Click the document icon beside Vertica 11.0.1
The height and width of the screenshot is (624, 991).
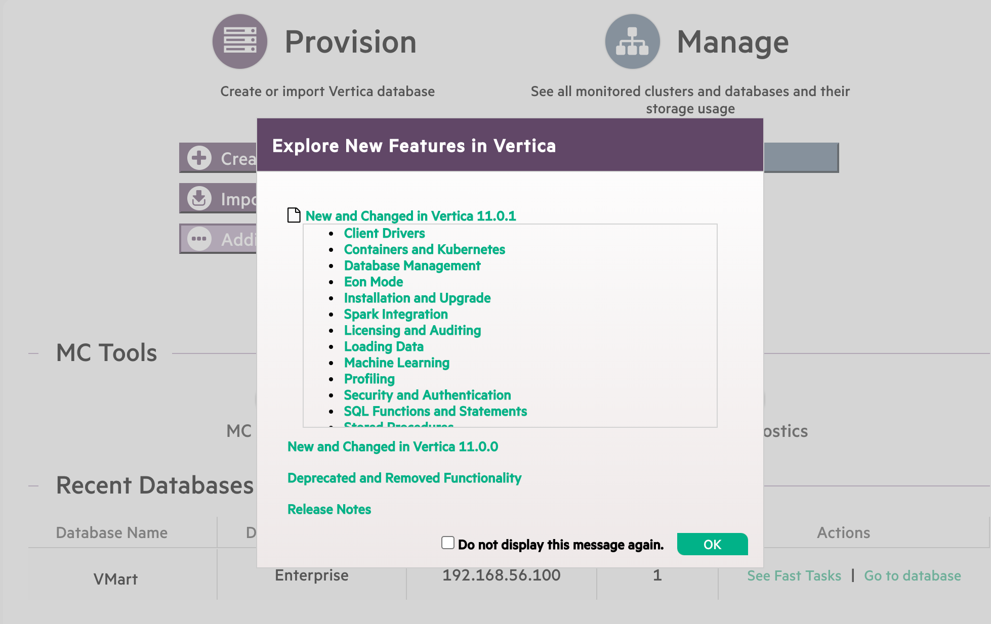pos(294,215)
